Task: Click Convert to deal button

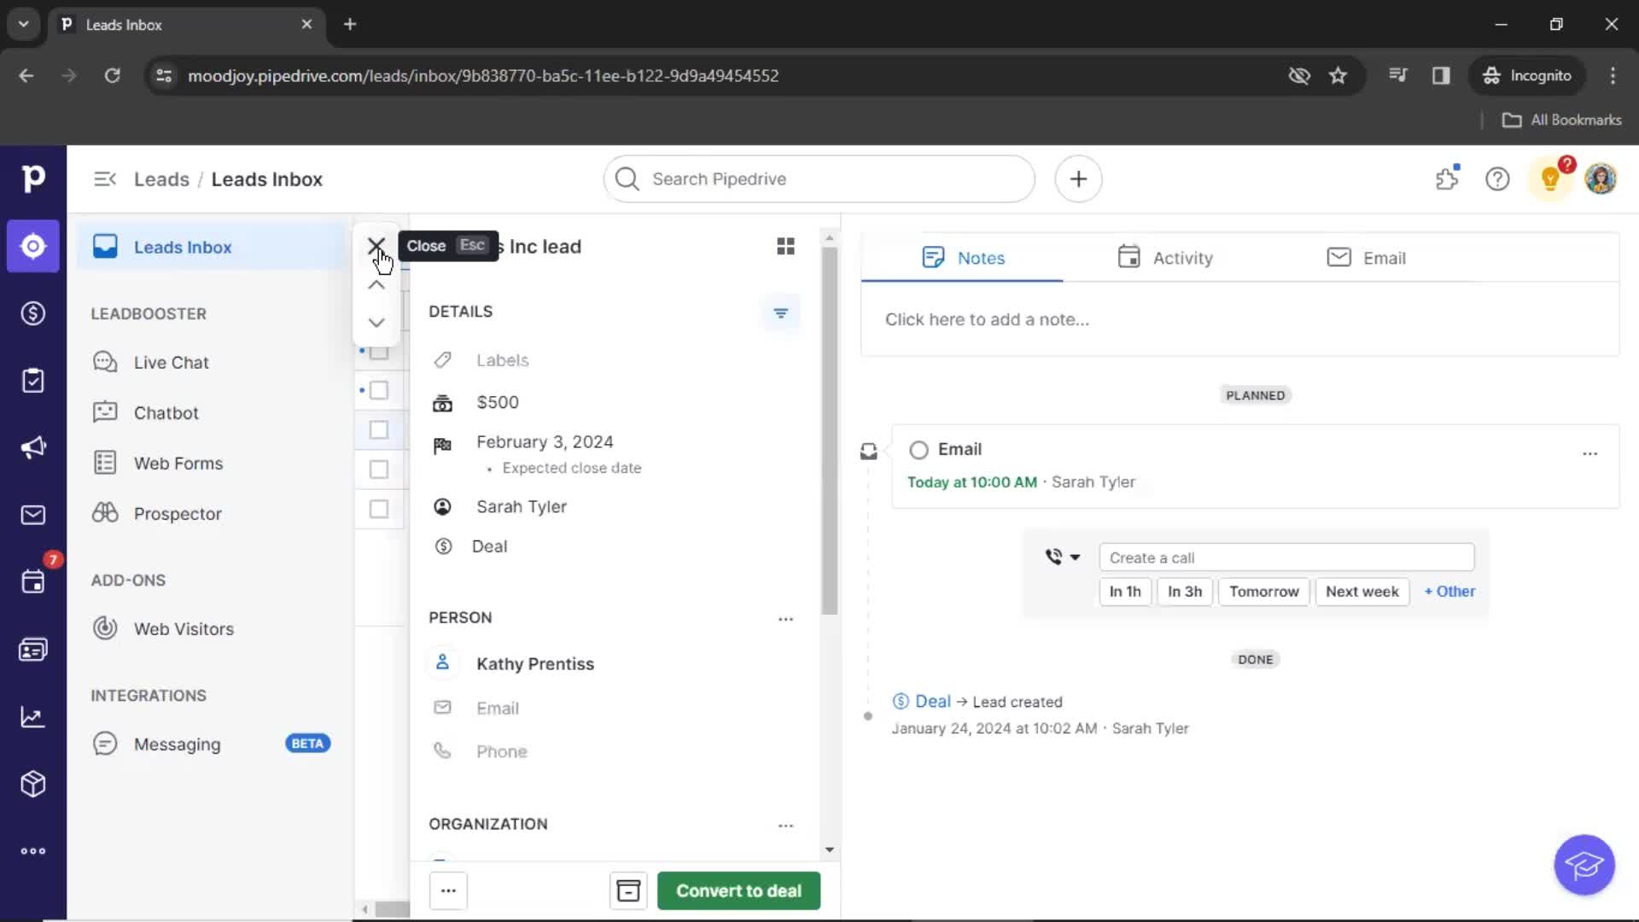Action: coord(738,890)
